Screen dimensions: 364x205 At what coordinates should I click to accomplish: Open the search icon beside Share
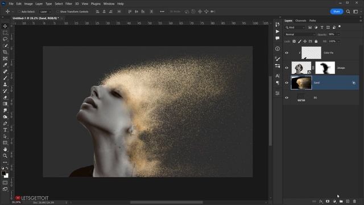click(x=348, y=11)
